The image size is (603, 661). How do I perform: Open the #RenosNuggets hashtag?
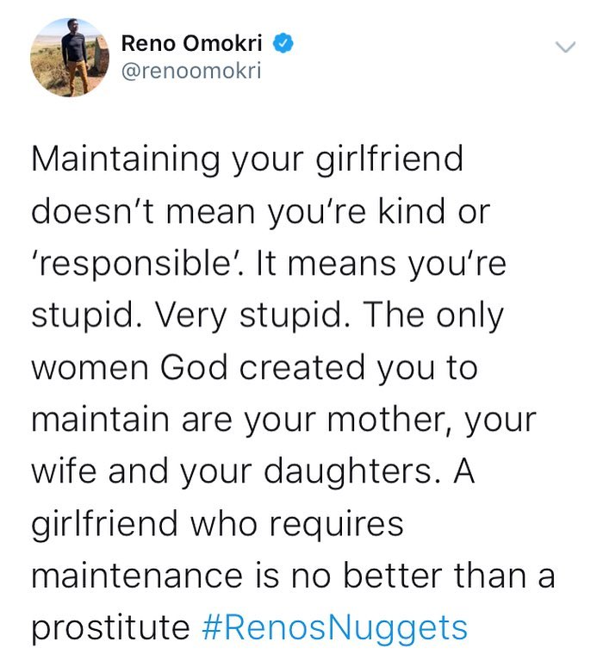(x=335, y=627)
